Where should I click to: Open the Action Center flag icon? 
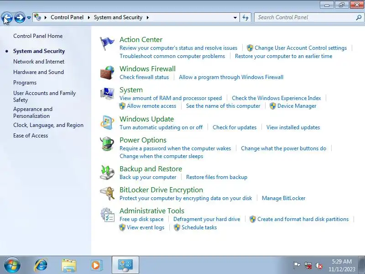pos(107,43)
